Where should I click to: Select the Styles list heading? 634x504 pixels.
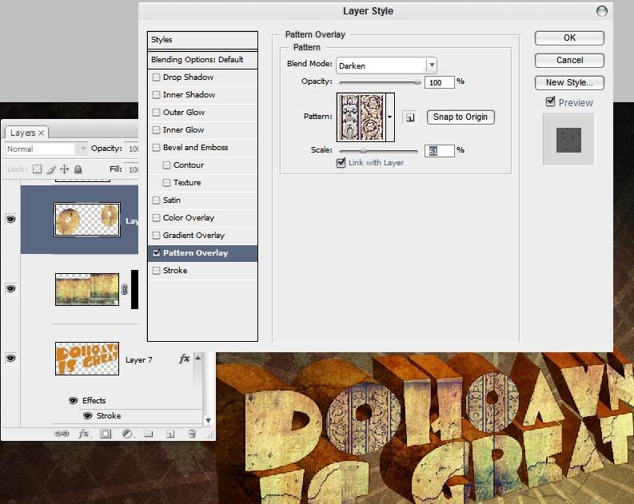(202, 40)
